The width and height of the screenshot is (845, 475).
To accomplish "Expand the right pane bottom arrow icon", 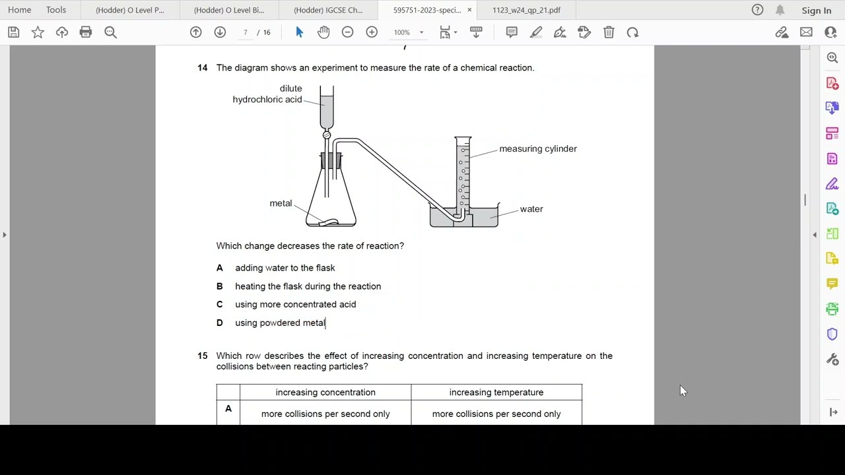I will pos(833,412).
